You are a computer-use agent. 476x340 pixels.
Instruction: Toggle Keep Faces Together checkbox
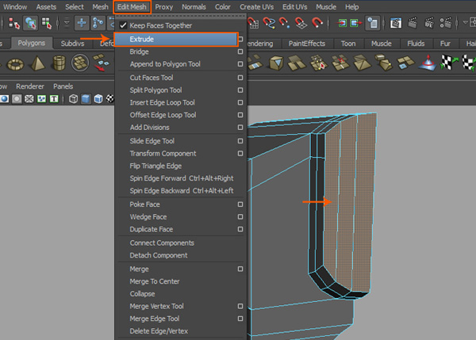coord(123,25)
